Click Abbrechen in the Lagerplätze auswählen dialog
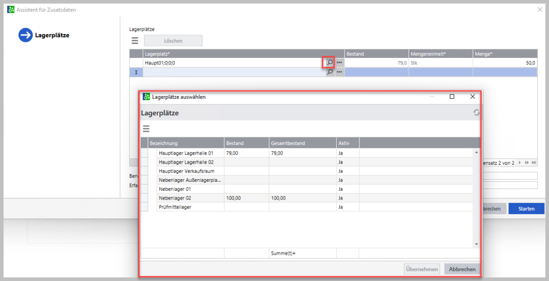Image resolution: width=549 pixels, height=281 pixels. (462, 269)
